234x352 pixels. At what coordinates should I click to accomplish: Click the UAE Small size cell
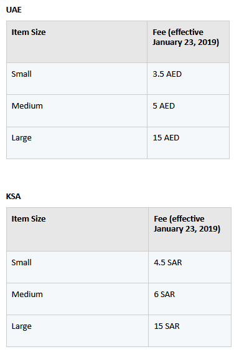coord(77,79)
